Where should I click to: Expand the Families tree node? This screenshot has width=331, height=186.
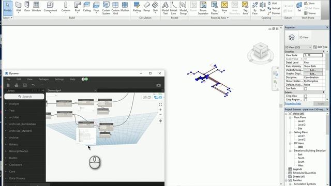tap(287, 180)
